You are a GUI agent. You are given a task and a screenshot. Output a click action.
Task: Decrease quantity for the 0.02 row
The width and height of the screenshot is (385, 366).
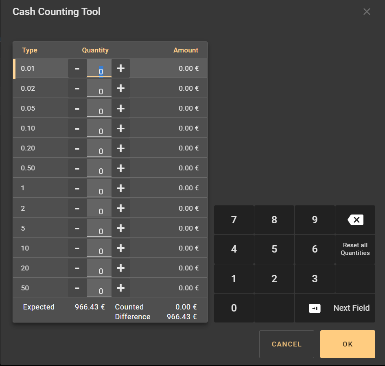[x=77, y=88]
